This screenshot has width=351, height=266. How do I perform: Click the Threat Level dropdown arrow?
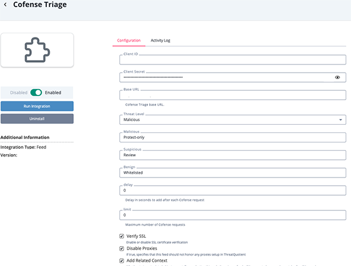pyautogui.click(x=341, y=120)
